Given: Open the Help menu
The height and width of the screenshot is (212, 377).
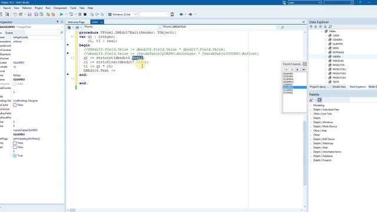Looking at the screenshot, I should [x=90, y=8].
